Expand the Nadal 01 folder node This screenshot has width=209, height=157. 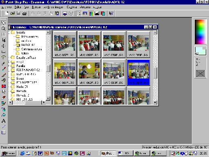tap(9, 87)
